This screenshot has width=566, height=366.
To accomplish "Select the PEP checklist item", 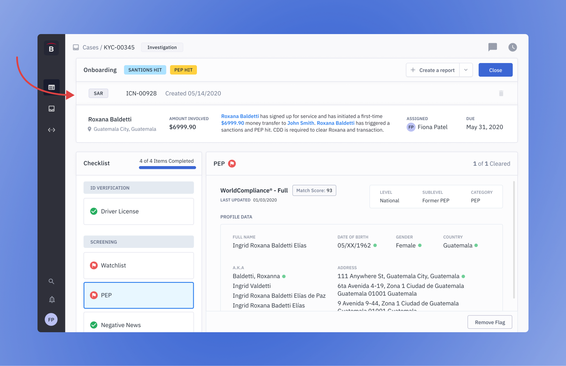I will coord(139,295).
